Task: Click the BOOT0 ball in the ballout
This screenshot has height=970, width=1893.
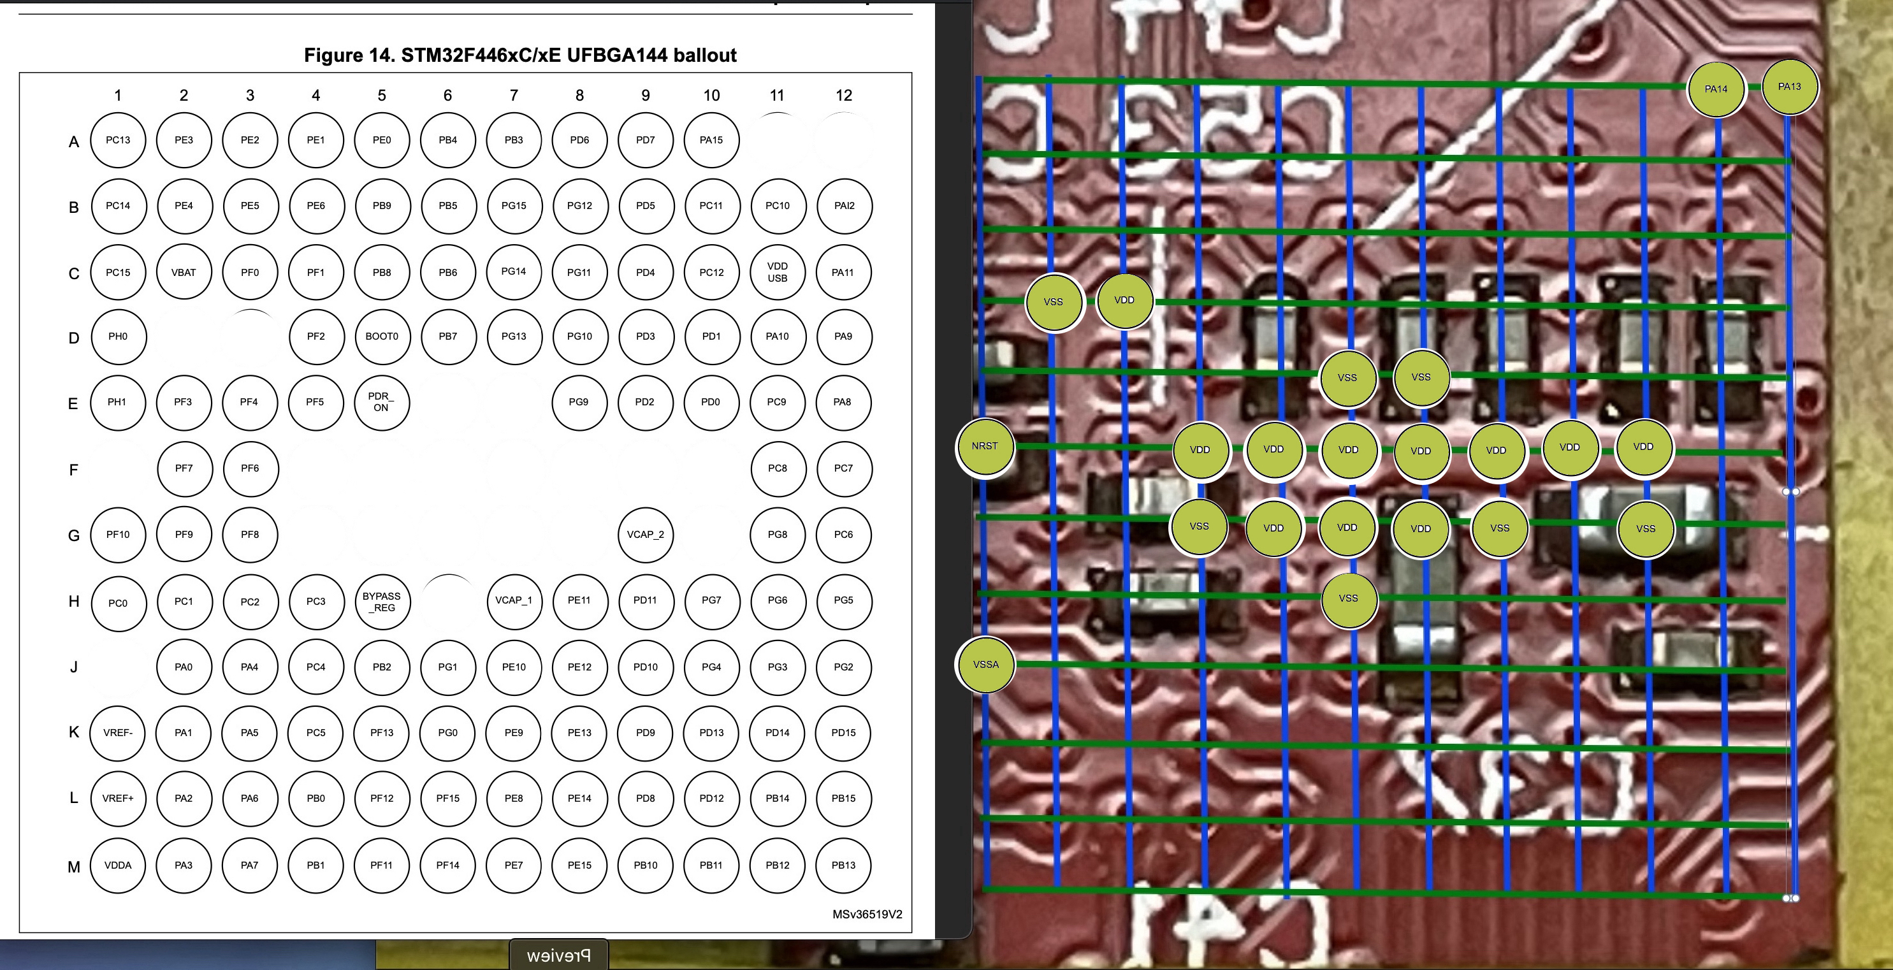Action: pos(381,337)
